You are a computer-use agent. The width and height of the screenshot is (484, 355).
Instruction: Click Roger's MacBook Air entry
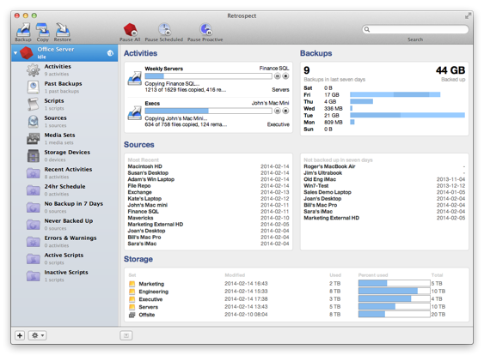pos(384,166)
